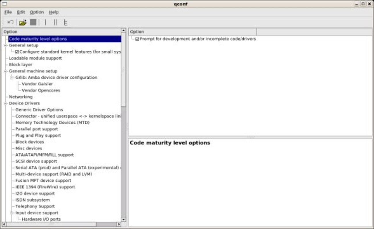Screen dimensions: 374x229
Task: Collapse the General machine setup branch
Action: [x=6, y=71]
